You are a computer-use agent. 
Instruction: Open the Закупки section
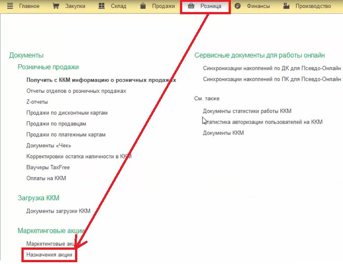(x=75, y=6)
